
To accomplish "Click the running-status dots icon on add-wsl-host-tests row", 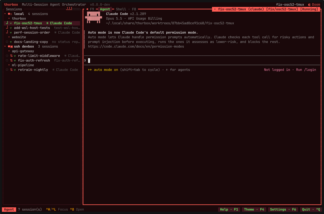I will pos(7,28).
